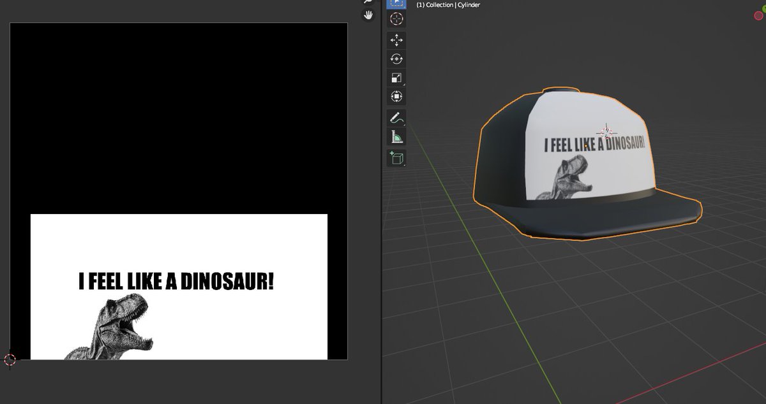
Task: Click the '(1) Collection | Cylinder' viewport text
Action: point(448,5)
